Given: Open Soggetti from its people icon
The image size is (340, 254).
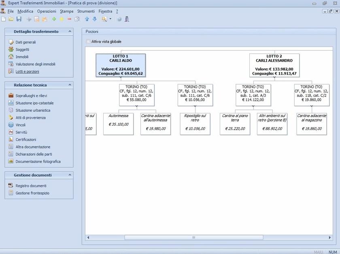Looking at the screenshot, I should pyautogui.click(x=11, y=49).
